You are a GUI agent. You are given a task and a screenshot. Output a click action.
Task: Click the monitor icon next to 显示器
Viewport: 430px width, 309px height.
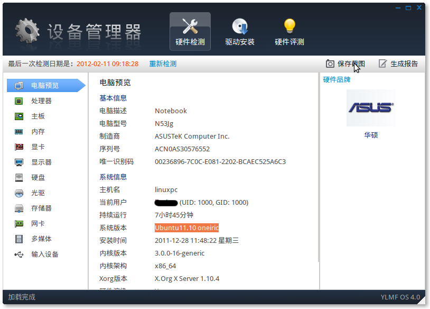tap(19, 162)
